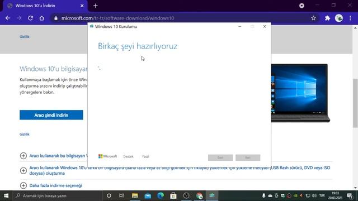This screenshot has height=201, width=358.
Task: Open the Chrome extensions puzzle icon
Action: [327, 18]
